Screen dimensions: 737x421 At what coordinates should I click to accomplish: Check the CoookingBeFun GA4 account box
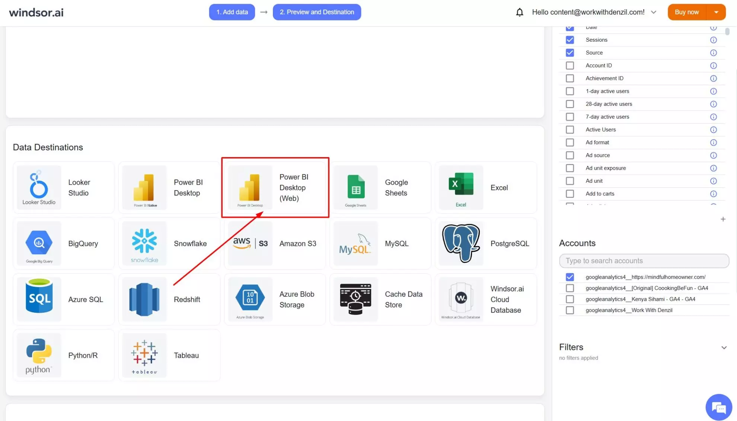coord(569,288)
